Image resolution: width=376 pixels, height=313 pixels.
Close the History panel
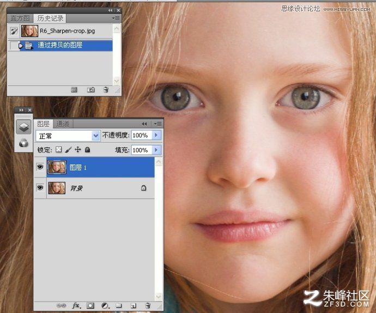point(118,10)
